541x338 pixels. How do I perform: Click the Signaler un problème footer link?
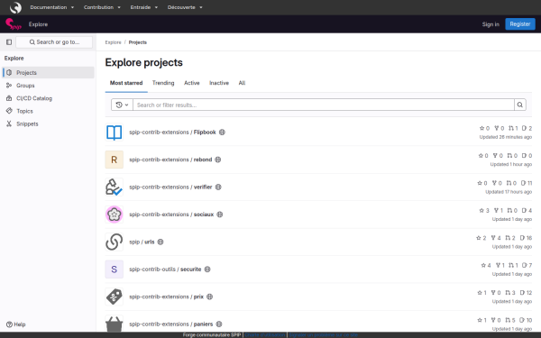tap(324, 335)
